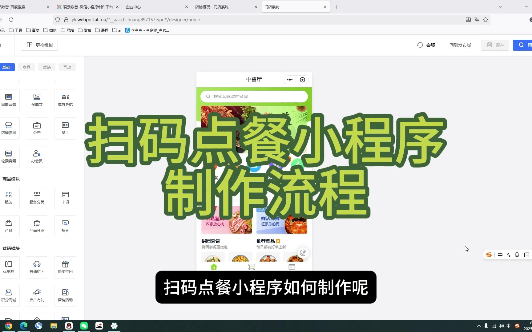Open 客服 customer service
532x332 pixels.
pyautogui.click(x=426, y=45)
